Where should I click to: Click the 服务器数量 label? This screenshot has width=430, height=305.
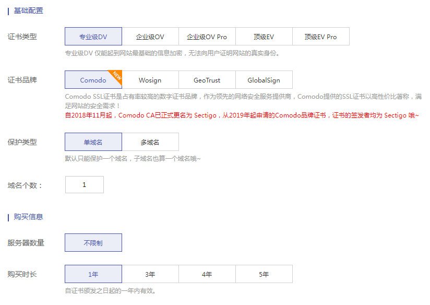point(26,243)
